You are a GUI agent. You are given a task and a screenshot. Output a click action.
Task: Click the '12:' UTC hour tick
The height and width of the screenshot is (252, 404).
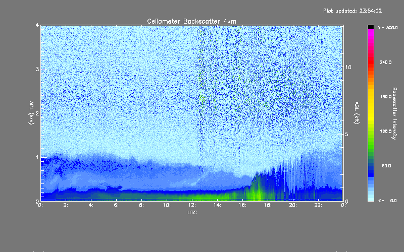[192, 205]
